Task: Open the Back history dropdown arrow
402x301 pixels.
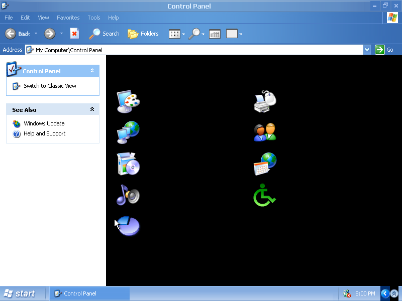Action: (x=36, y=34)
